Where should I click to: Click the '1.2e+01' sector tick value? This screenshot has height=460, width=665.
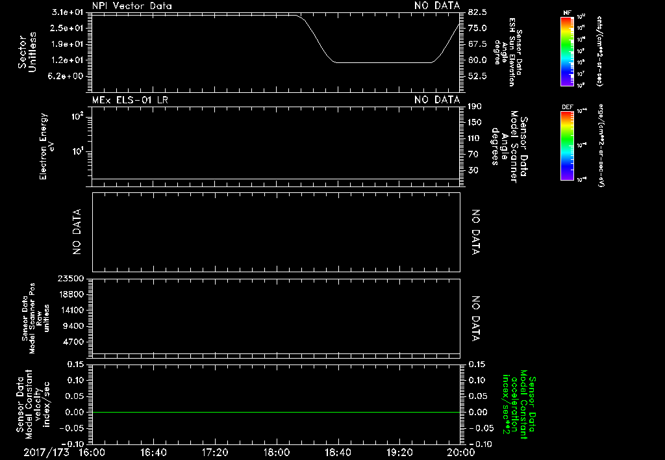point(67,60)
